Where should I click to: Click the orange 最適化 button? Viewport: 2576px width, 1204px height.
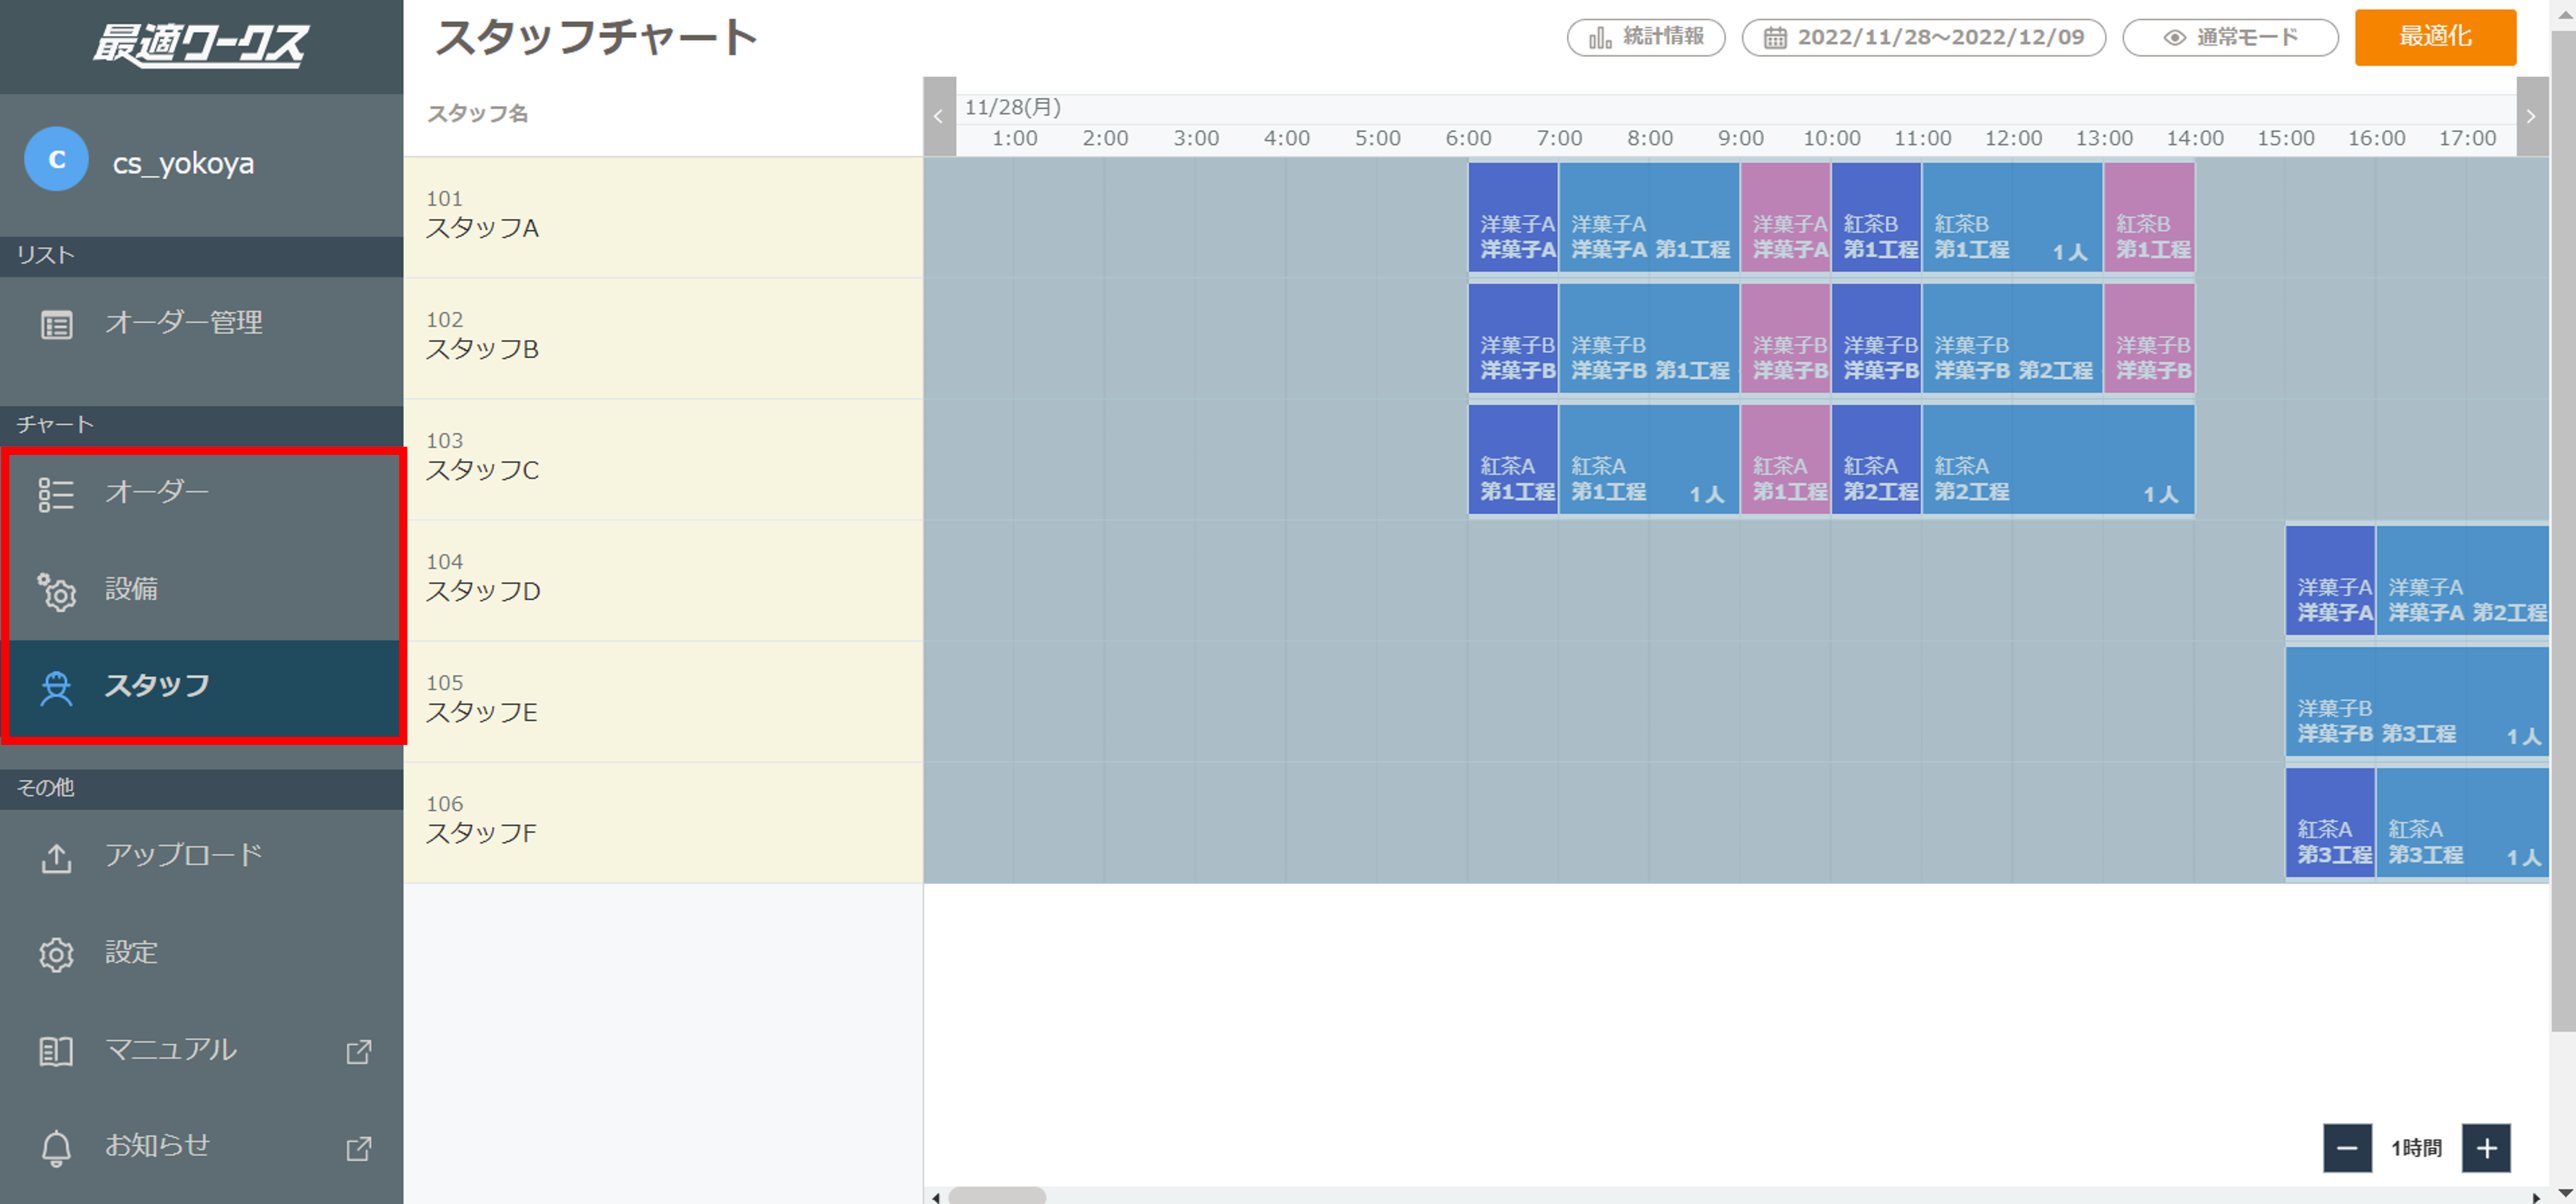pos(2435,37)
